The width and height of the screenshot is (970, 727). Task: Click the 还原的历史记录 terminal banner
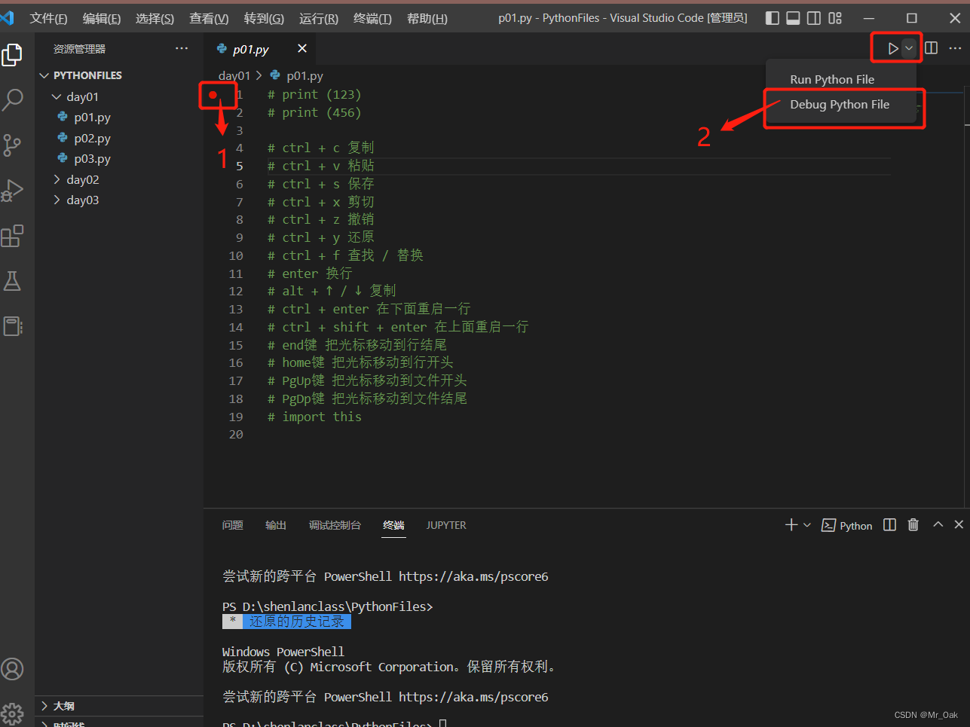(286, 622)
